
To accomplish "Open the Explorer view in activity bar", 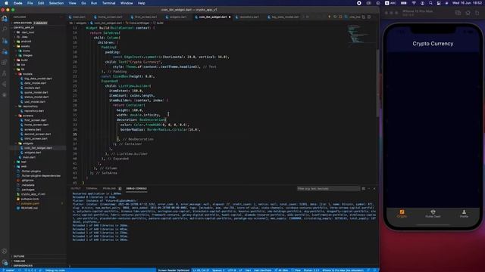I will coord(5,19).
